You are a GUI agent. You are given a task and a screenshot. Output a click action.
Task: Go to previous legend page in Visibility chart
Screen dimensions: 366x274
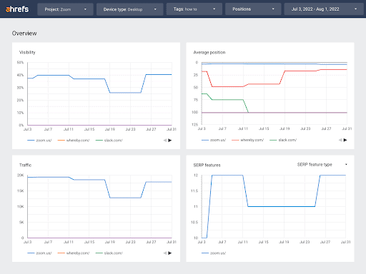coord(165,141)
